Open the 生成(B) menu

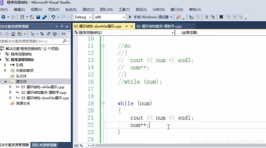coord(71,9)
